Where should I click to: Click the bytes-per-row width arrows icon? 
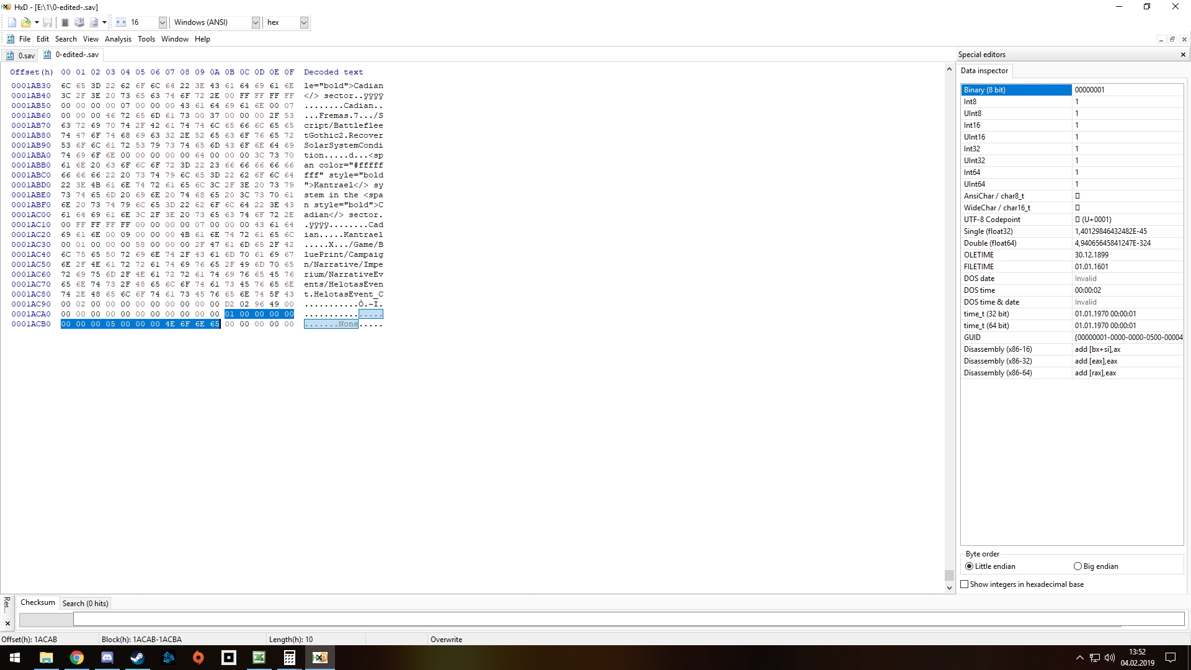121,22
